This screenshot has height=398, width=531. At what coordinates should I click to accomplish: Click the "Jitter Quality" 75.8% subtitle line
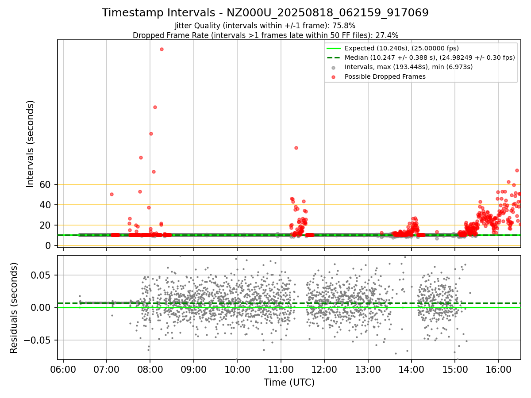265,26
